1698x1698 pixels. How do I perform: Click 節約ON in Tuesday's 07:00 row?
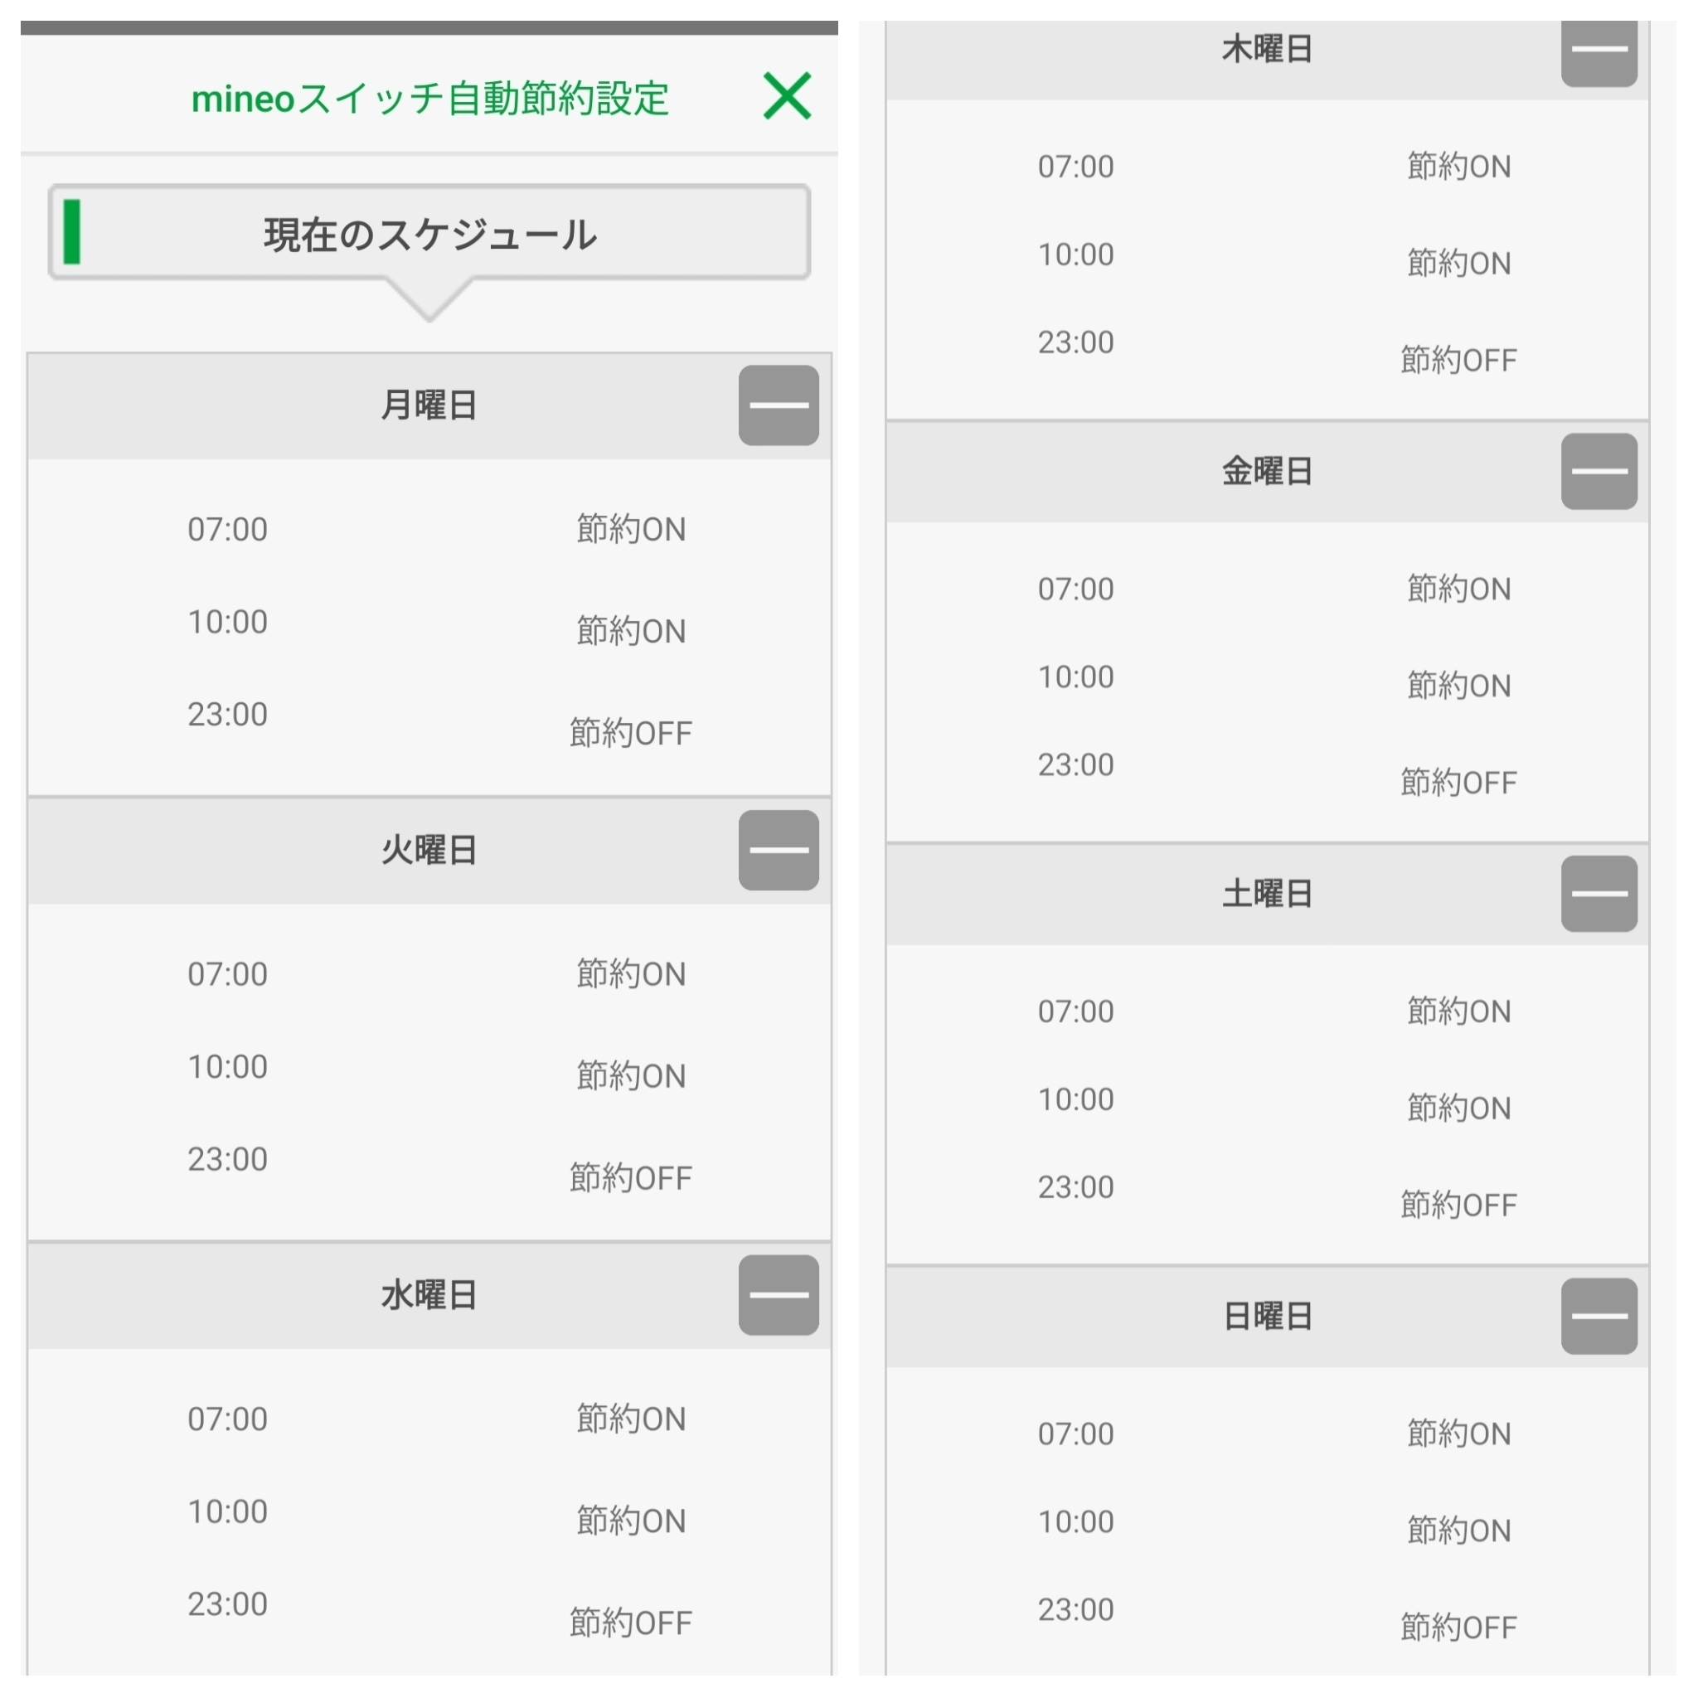click(630, 974)
